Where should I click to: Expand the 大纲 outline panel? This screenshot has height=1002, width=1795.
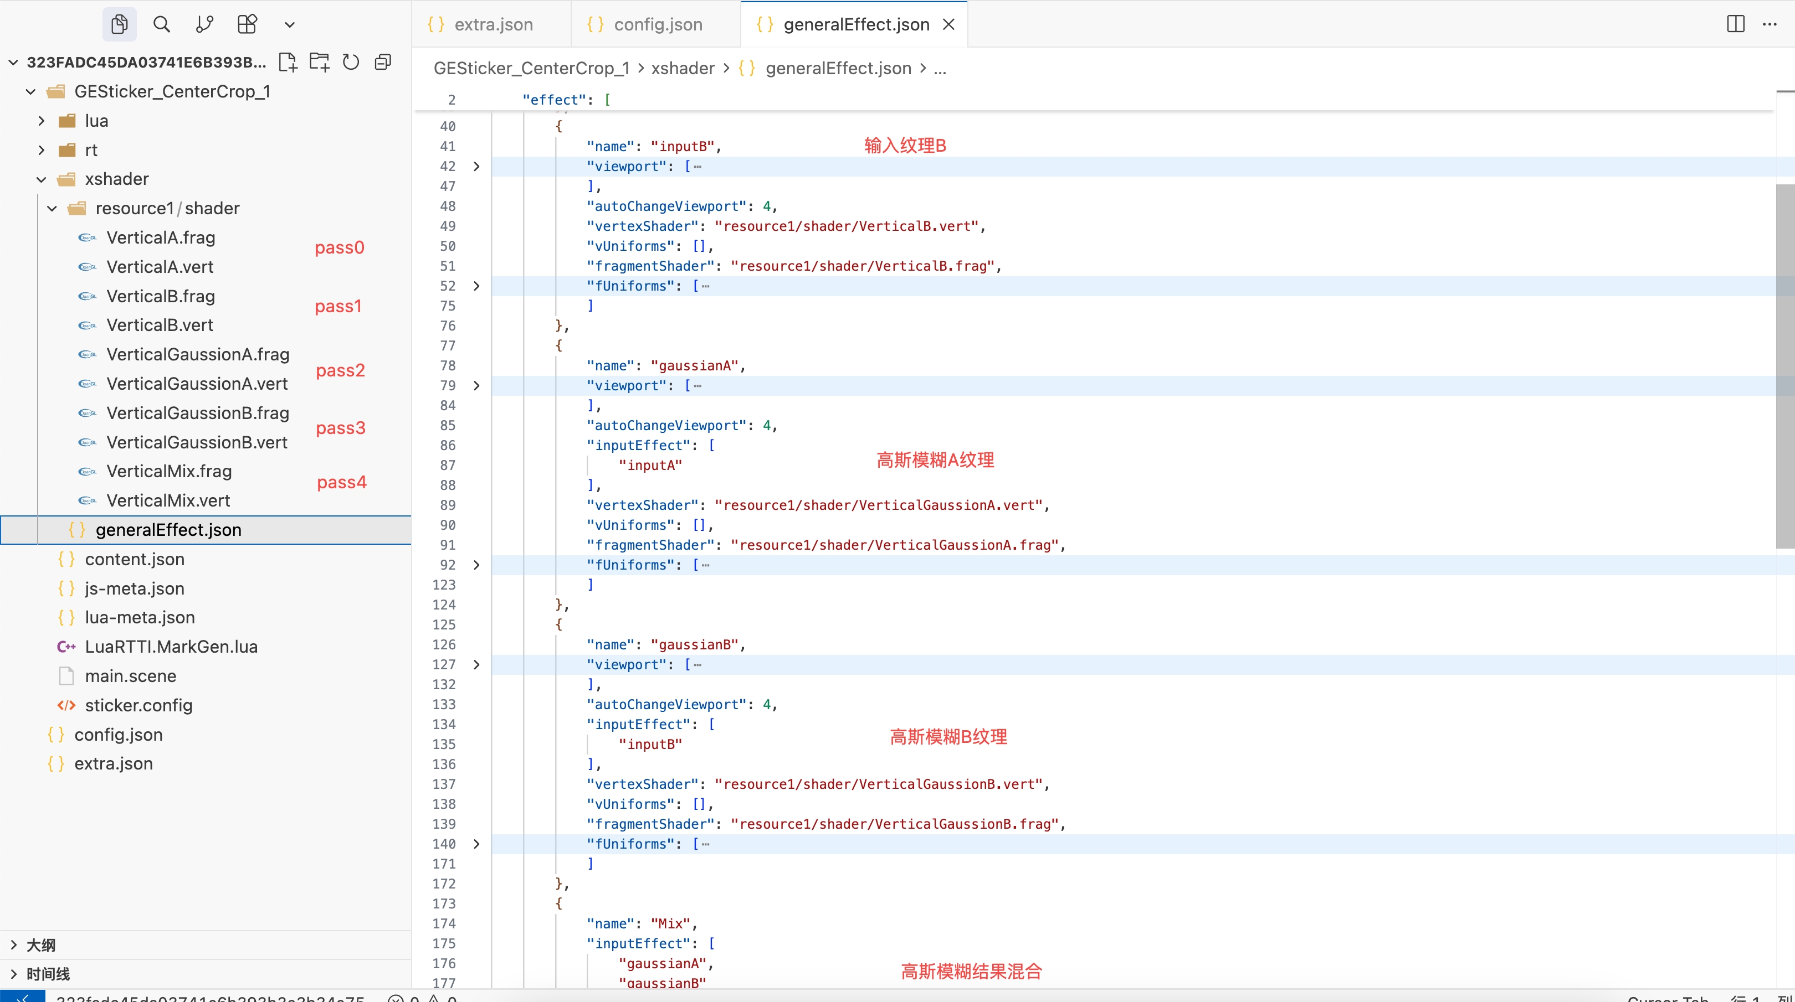[206, 945]
